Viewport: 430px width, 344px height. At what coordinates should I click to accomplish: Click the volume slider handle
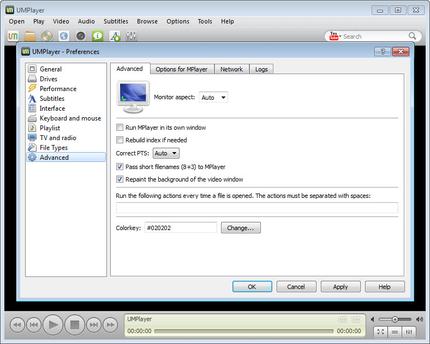coord(395,319)
